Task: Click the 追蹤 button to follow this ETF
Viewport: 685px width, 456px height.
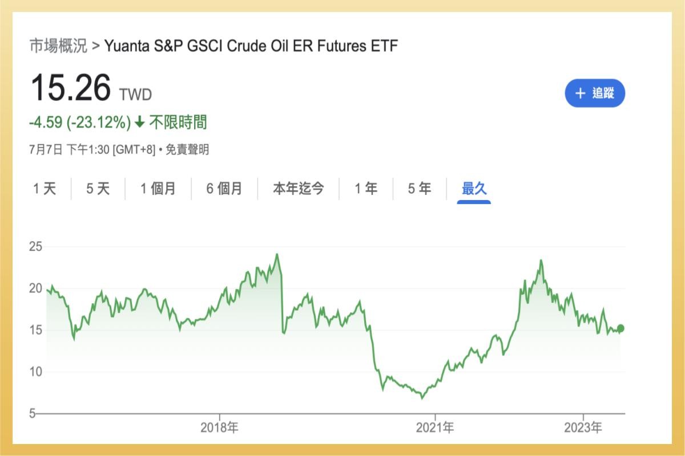Action: coord(595,93)
